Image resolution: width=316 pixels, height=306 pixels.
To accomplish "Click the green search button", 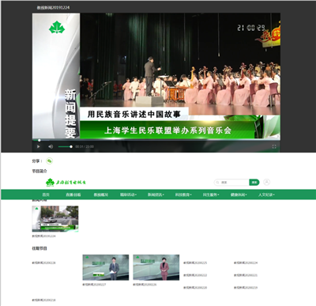I will pos(254,182).
